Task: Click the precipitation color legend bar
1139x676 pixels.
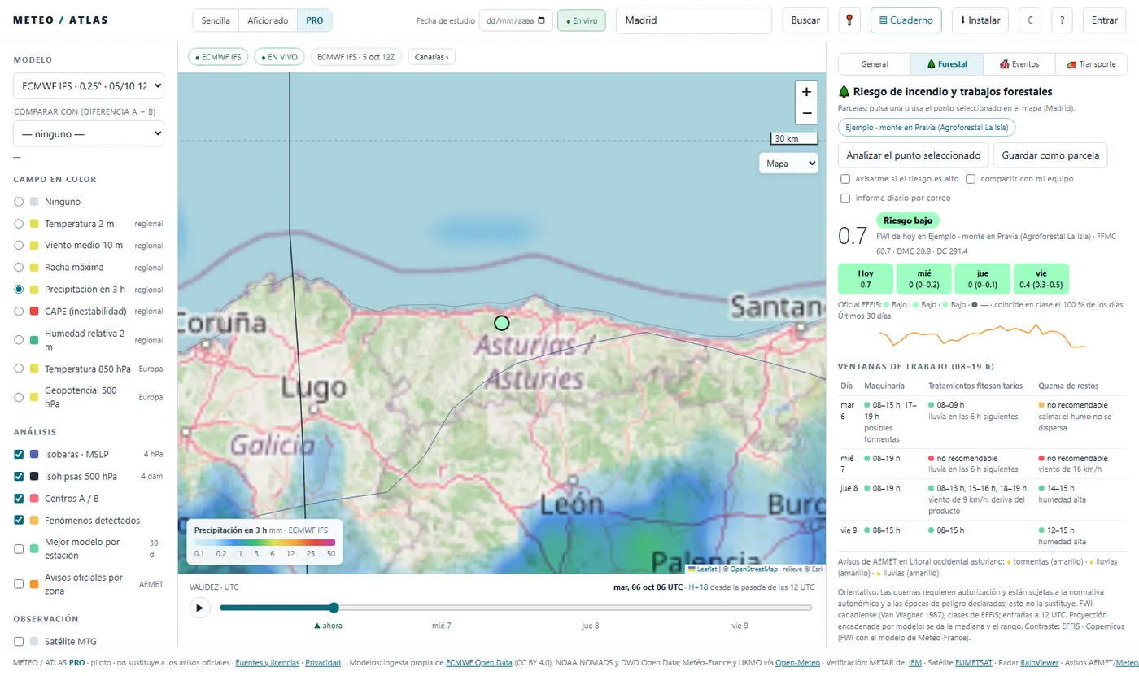Action: 264,542
